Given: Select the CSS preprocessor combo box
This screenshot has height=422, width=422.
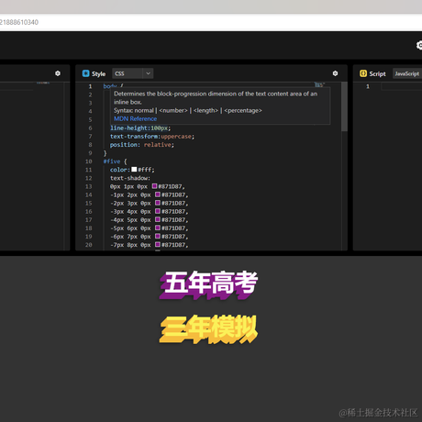Looking at the screenshot, I should pyautogui.click(x=132, y=73).
